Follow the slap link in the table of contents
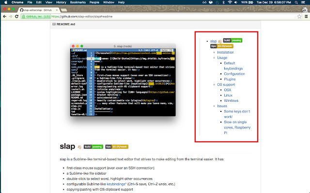310x193 pixels. (213, 41)
